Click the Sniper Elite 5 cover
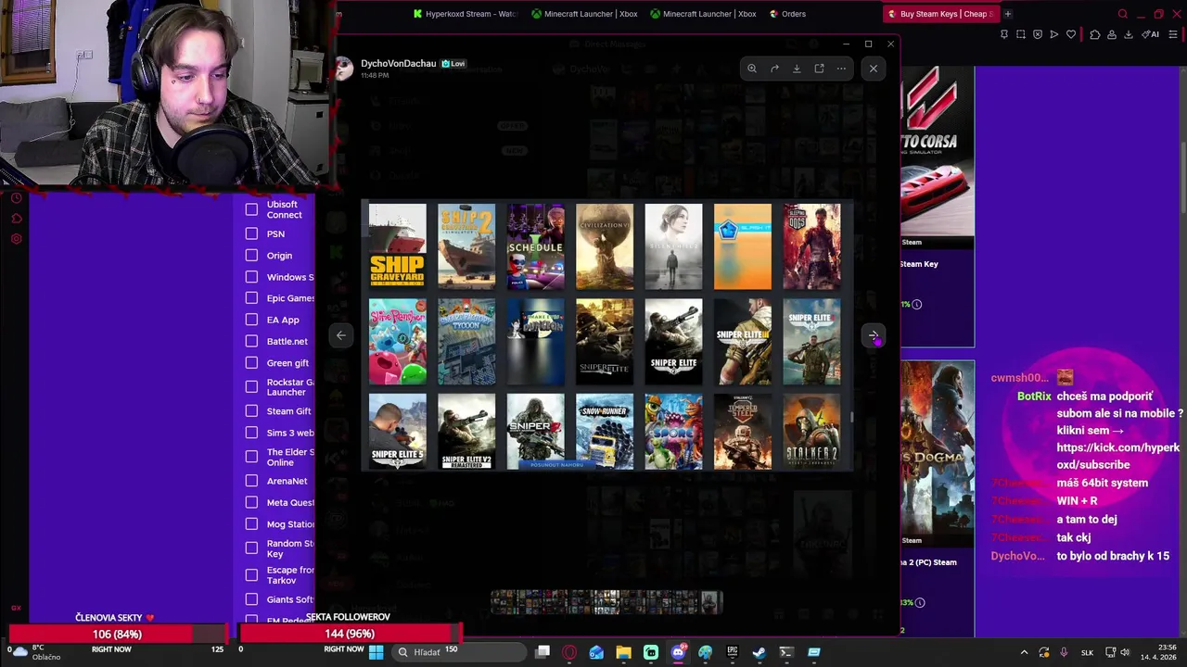This screenshot has height=667, width=1187. click(398, 432)
